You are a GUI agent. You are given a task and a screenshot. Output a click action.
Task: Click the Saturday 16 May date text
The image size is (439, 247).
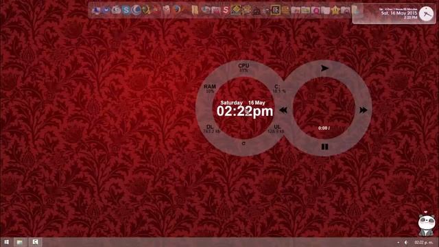[243, 103]
